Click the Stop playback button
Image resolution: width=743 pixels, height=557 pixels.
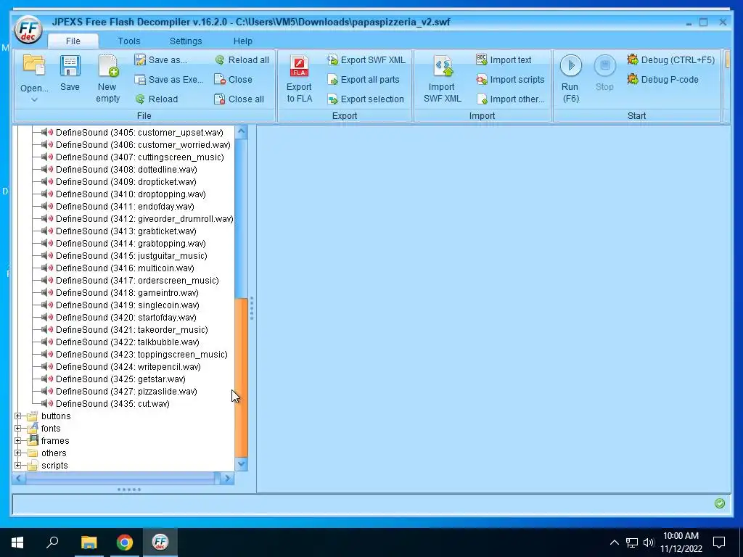point(604,73)
